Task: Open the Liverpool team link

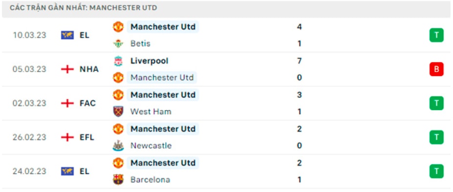Action: [150, 61]
